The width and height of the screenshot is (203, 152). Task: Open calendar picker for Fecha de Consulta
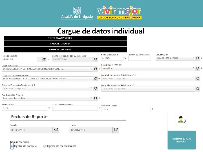point(45,59)
